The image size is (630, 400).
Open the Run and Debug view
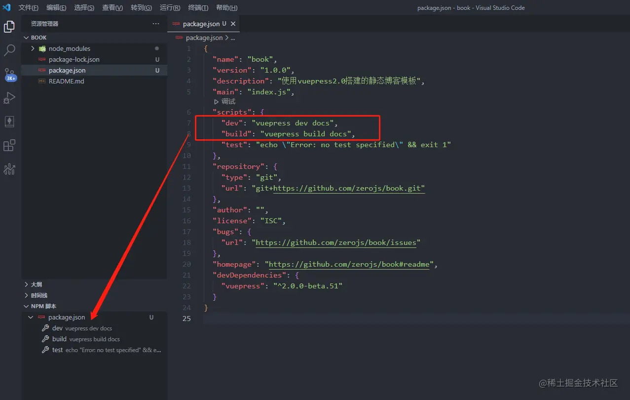coord(9,98)
